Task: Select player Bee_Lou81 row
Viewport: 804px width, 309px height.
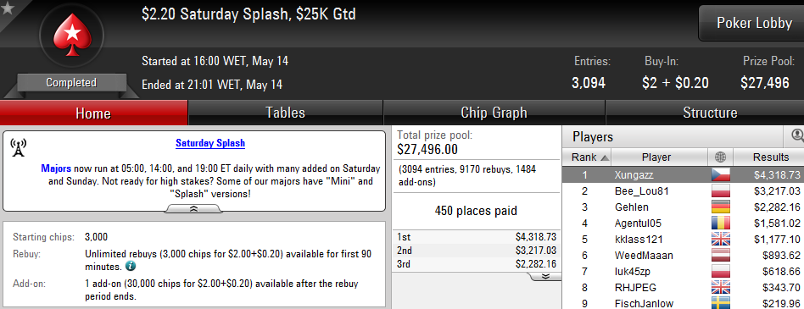Action: 683,191
